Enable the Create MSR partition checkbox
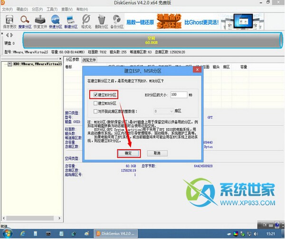Viewport: 285px width, 239px height. [x=95, y=103]
